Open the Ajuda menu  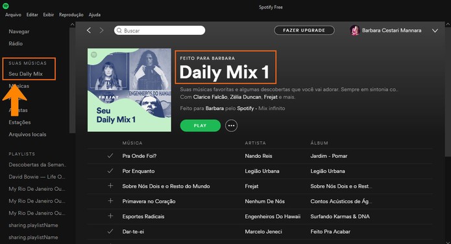point(95,15)
